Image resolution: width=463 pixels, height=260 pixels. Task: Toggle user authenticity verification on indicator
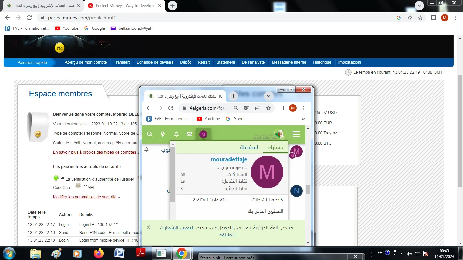pyautogui.click(x=56, y=178)
